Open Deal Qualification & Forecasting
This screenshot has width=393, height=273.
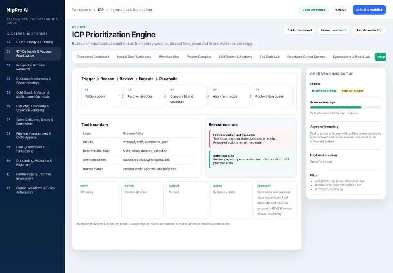(32, 149)
